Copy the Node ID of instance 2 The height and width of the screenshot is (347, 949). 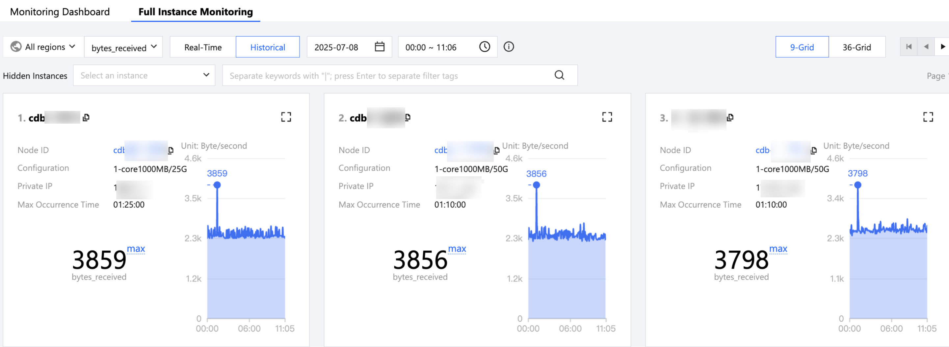point(497,150)
